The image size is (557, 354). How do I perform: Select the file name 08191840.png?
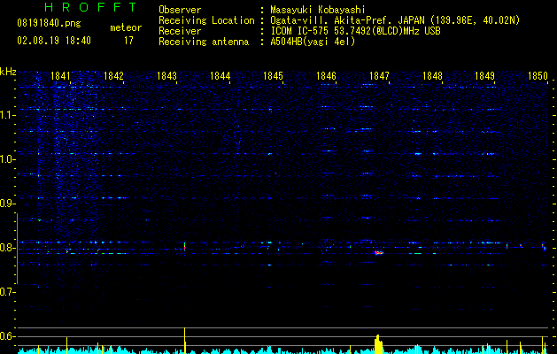tap(49, 24)
